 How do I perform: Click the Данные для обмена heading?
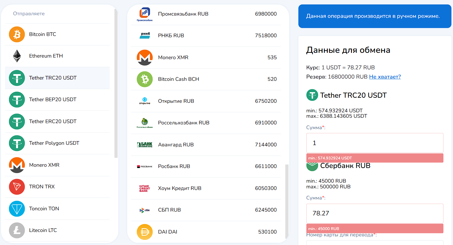348,50
